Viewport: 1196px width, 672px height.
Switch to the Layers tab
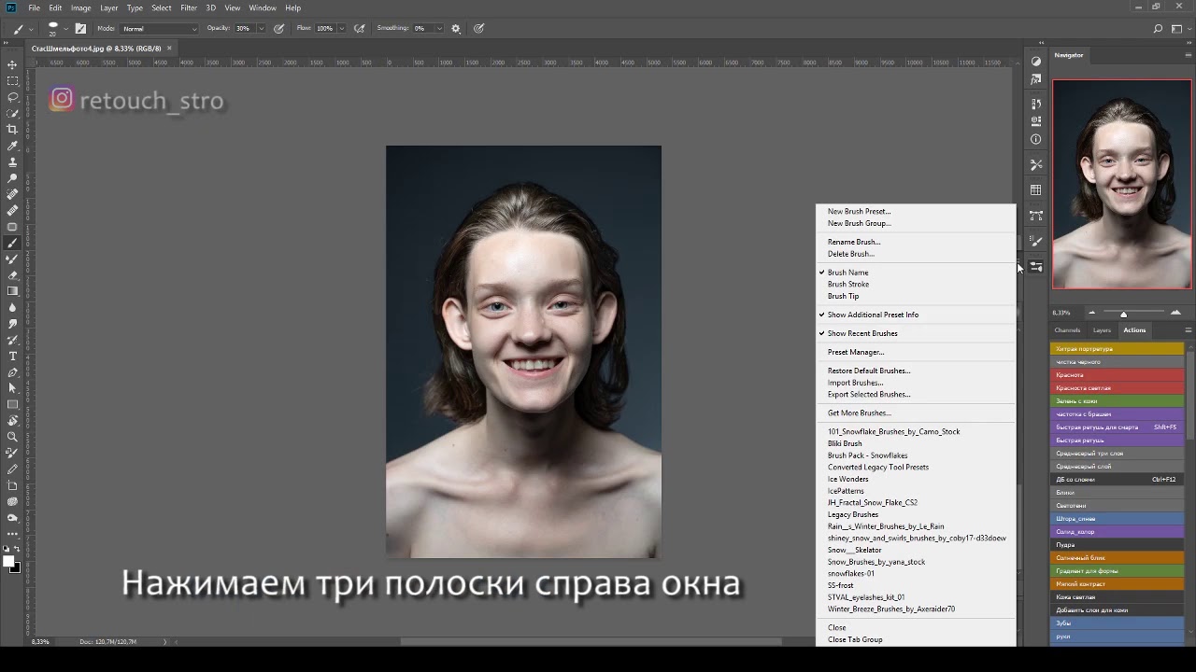pos(1102,329)
